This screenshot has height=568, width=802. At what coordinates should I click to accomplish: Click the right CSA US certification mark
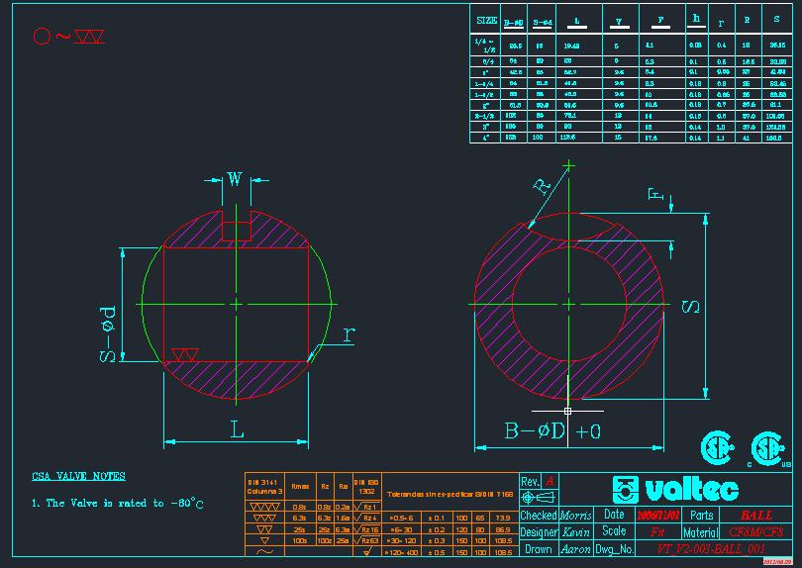click(765, 447)
